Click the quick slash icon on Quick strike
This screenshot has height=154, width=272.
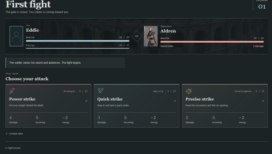(x=100, y=91)
